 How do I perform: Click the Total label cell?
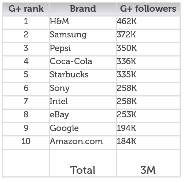tap(83, 163)
